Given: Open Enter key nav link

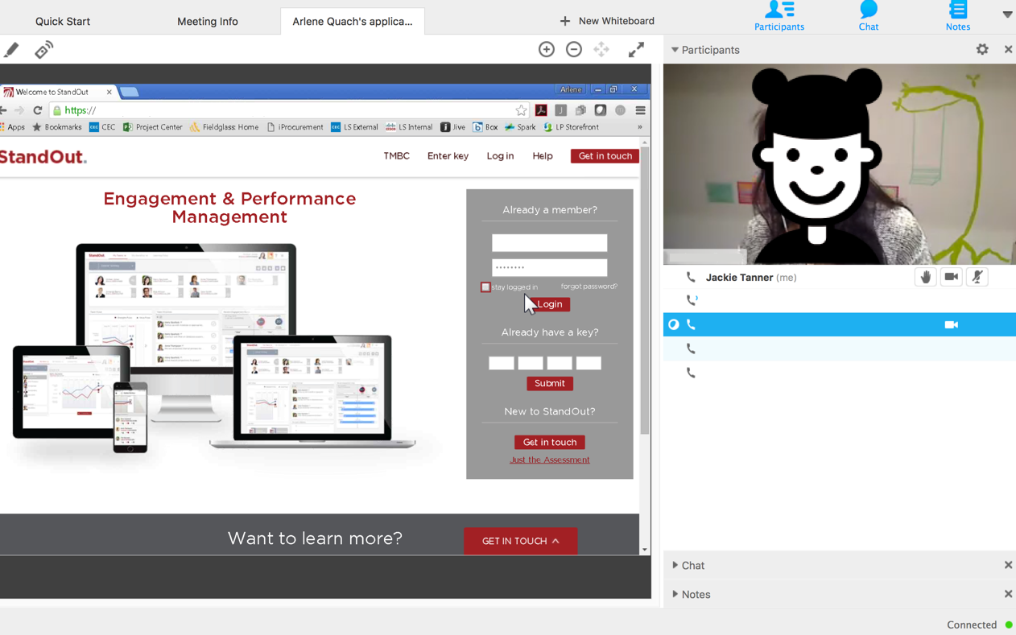Looking at the screenshot, I should 448,156.
